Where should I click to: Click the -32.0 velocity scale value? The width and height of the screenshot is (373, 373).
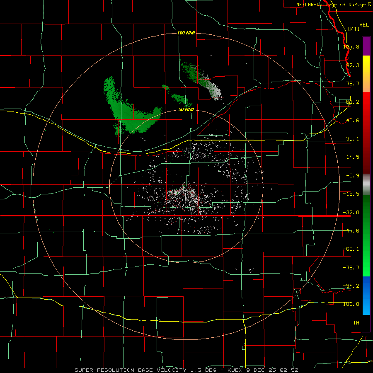click(x=351, y=213)
